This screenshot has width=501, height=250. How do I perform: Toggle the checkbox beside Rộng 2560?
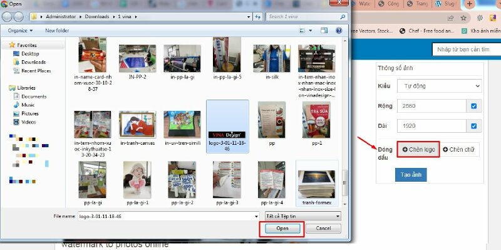click(474, 106)
